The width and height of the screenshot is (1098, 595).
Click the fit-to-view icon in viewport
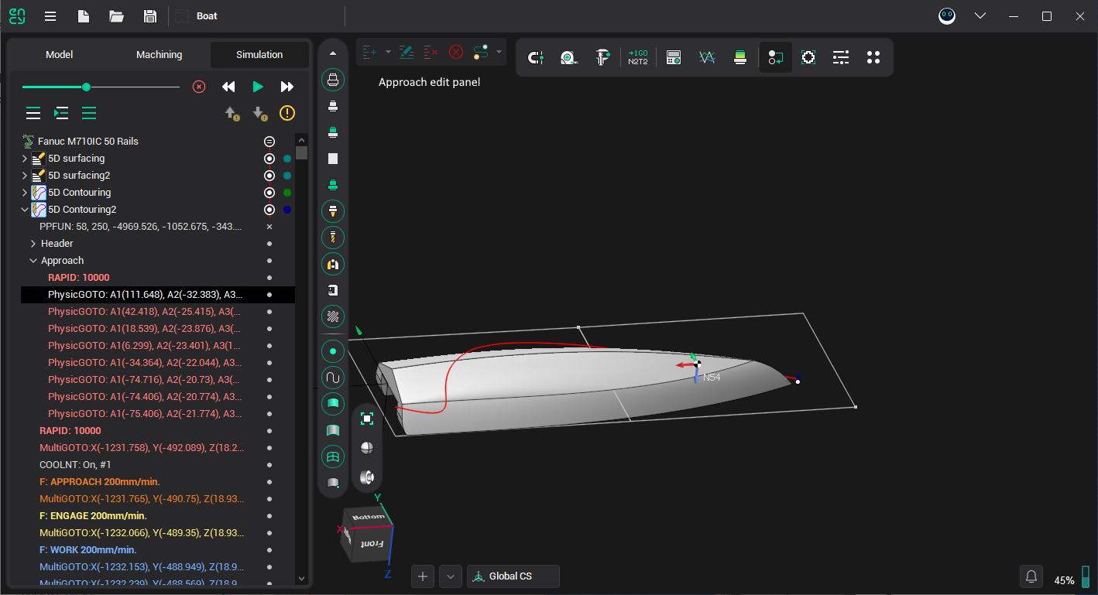coord(367,419)
